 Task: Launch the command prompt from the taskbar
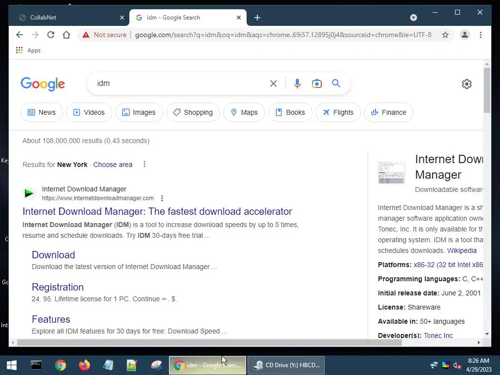pyautogui.click(x=36, y=365)
